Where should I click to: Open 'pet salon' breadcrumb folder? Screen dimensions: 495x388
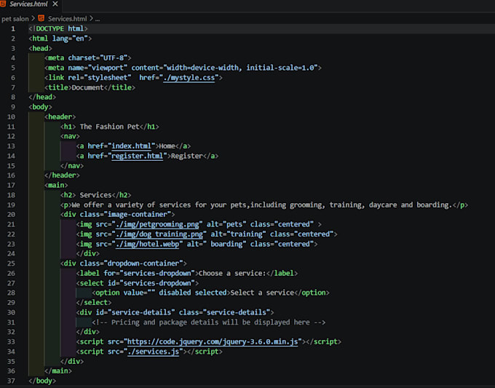point(15,19)
